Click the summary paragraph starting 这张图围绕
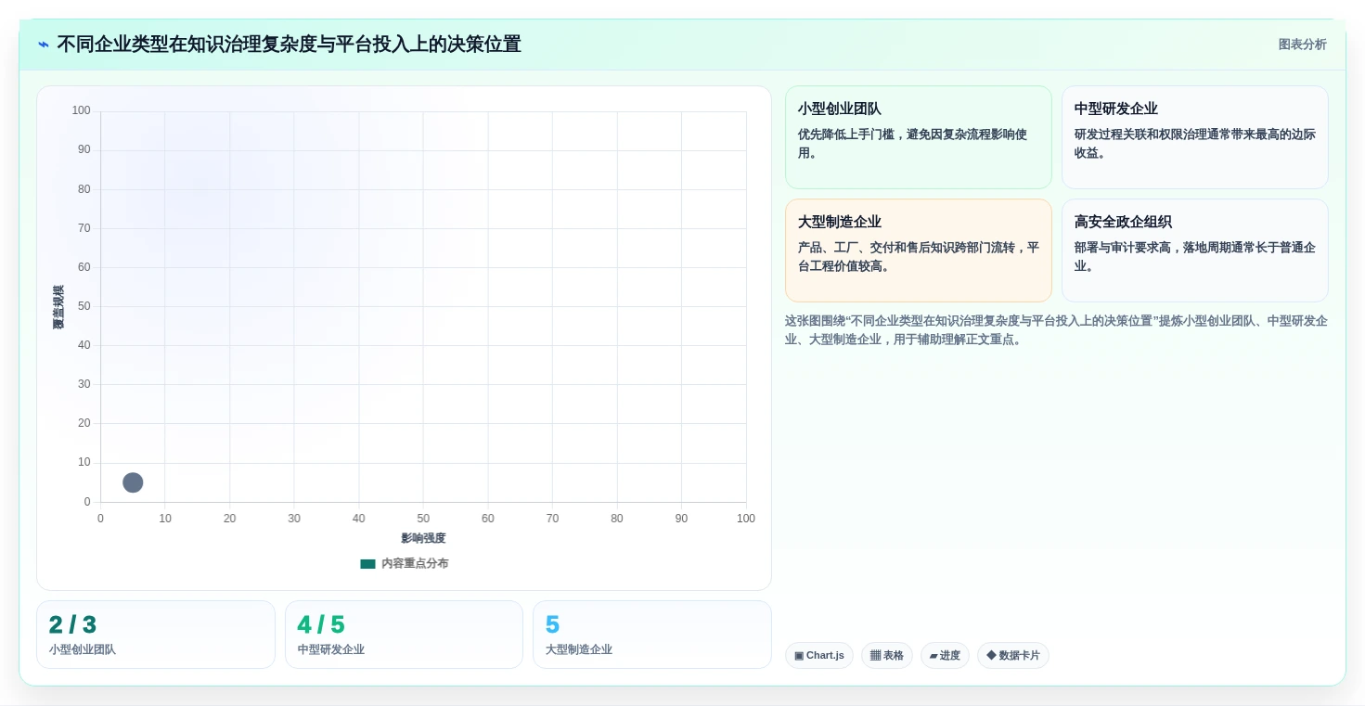 pyautogui.click(x=1056, y=330)
